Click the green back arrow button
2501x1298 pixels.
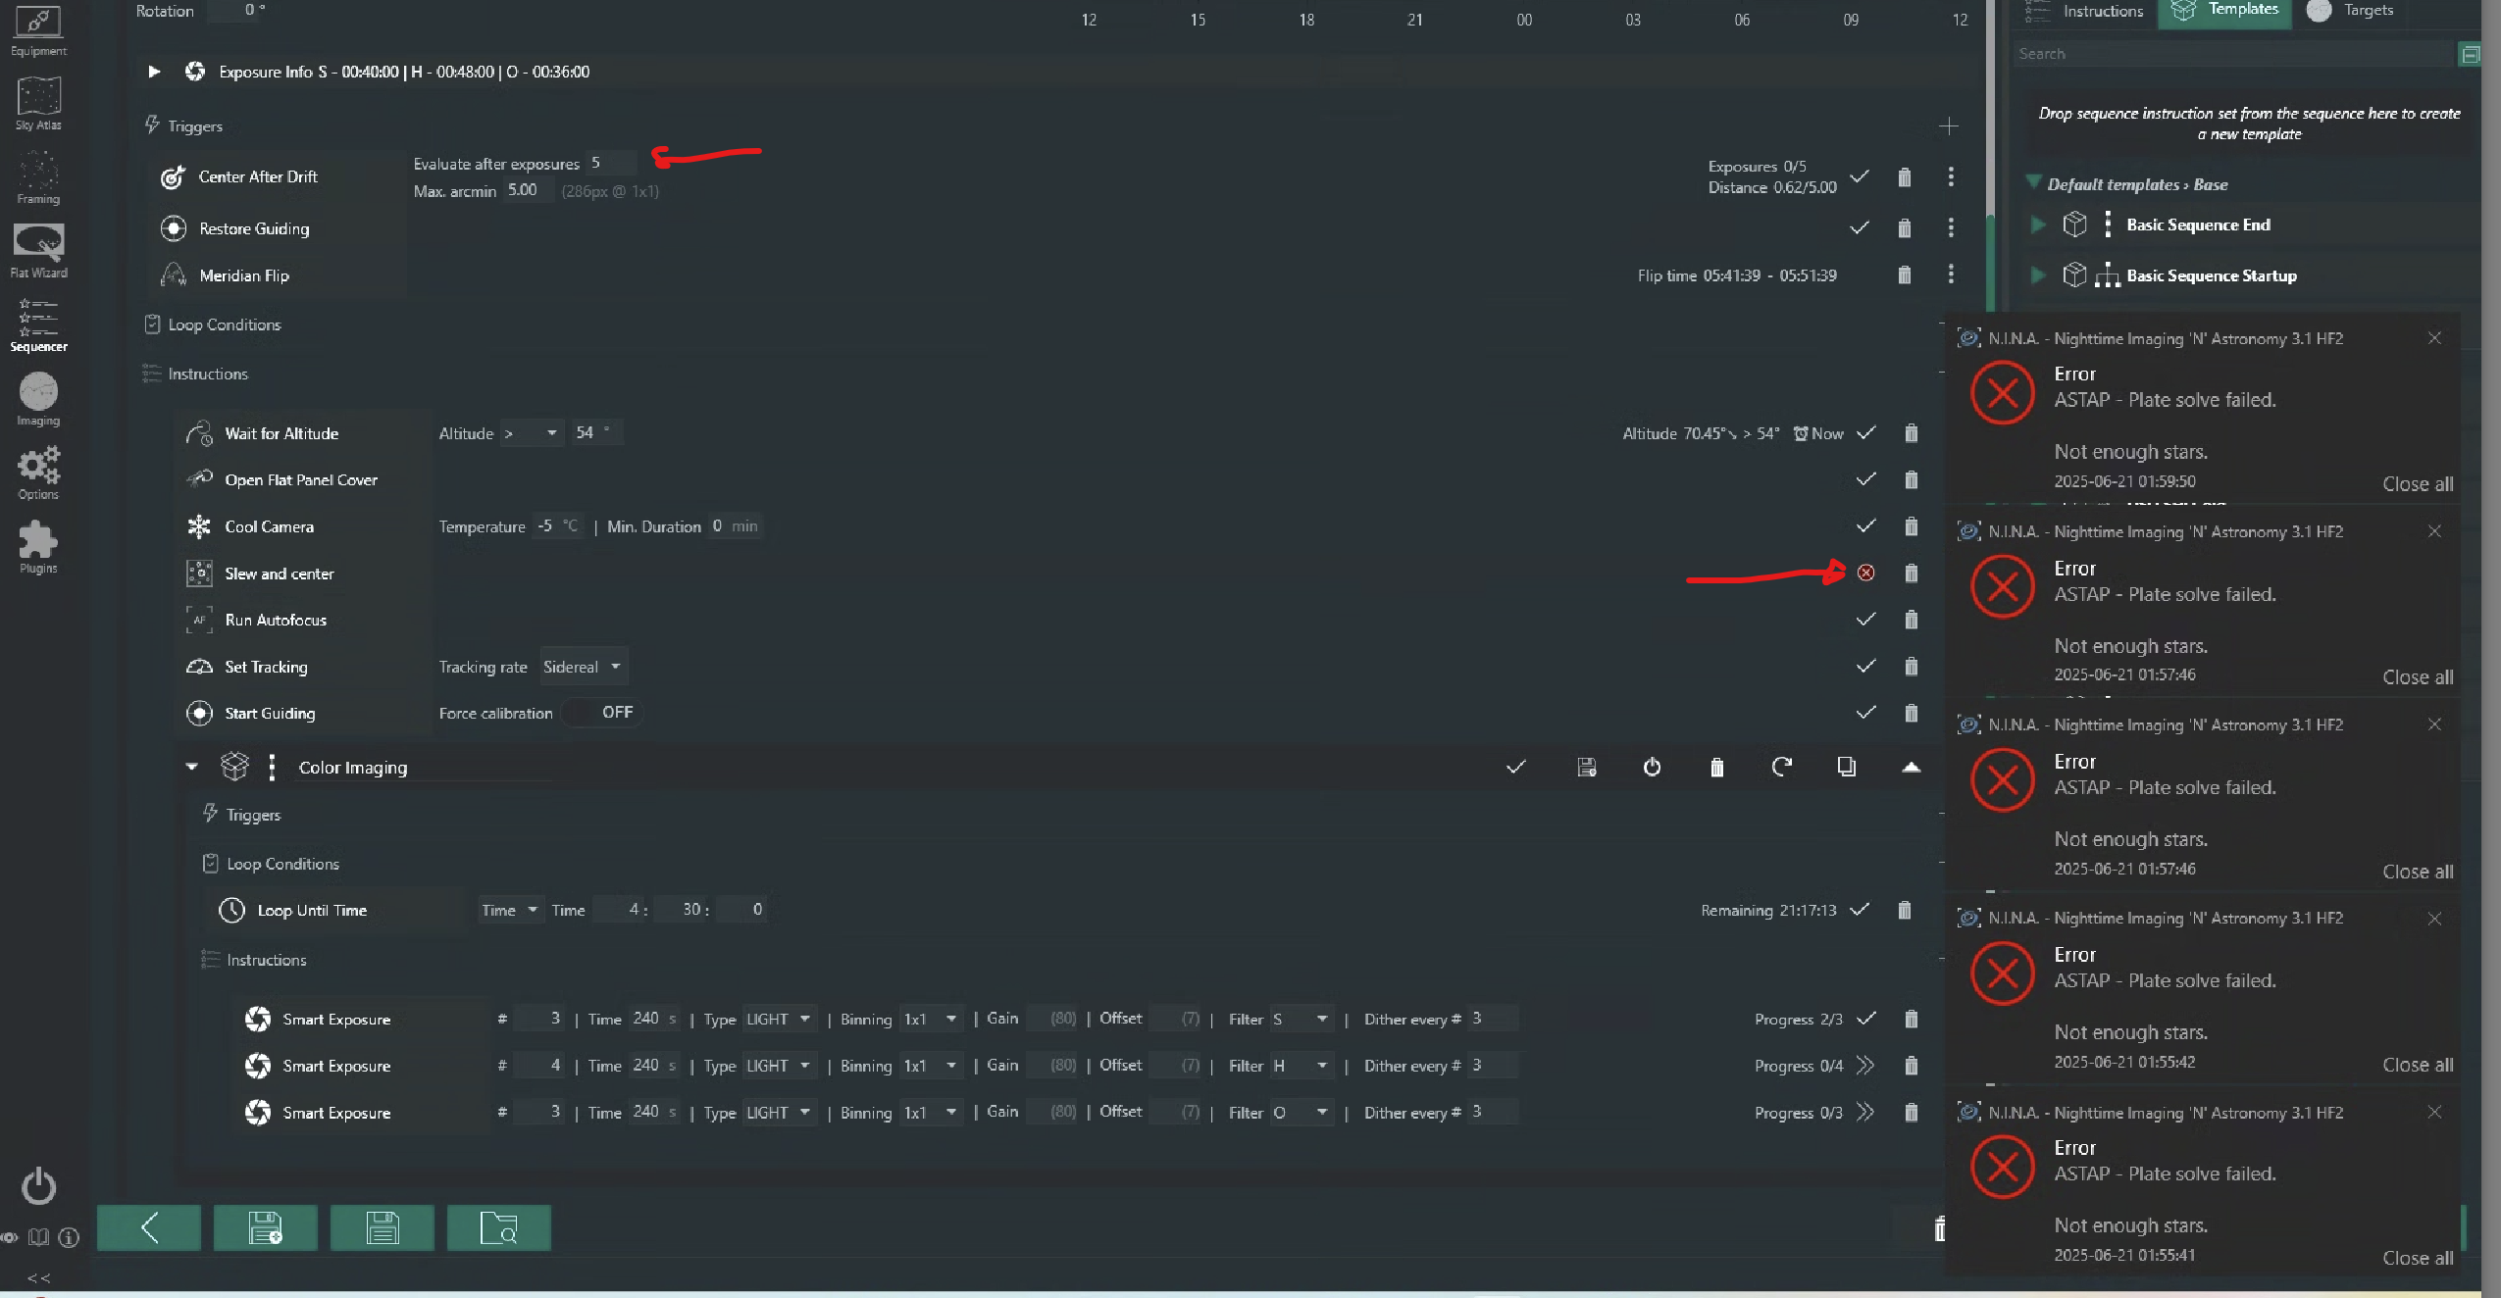click(149, 1227)
